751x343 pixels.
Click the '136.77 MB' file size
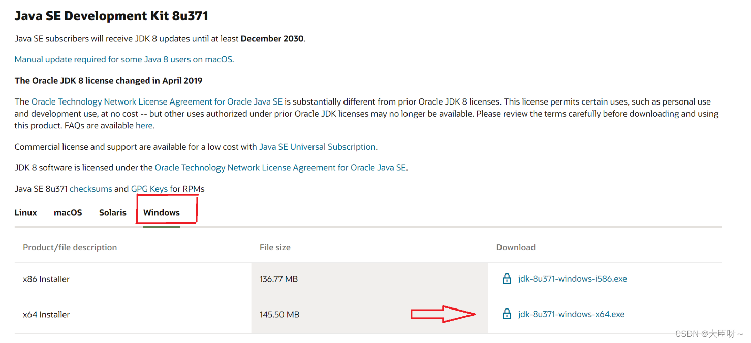pyautogui.click(x=278, y=279)
